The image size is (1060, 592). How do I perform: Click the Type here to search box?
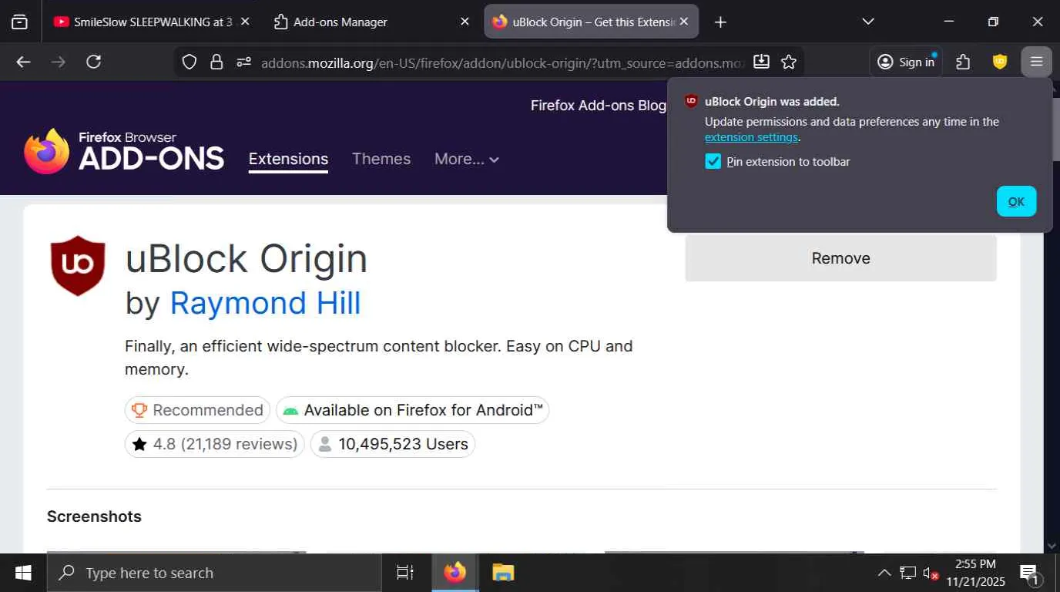tap(214, 573)
